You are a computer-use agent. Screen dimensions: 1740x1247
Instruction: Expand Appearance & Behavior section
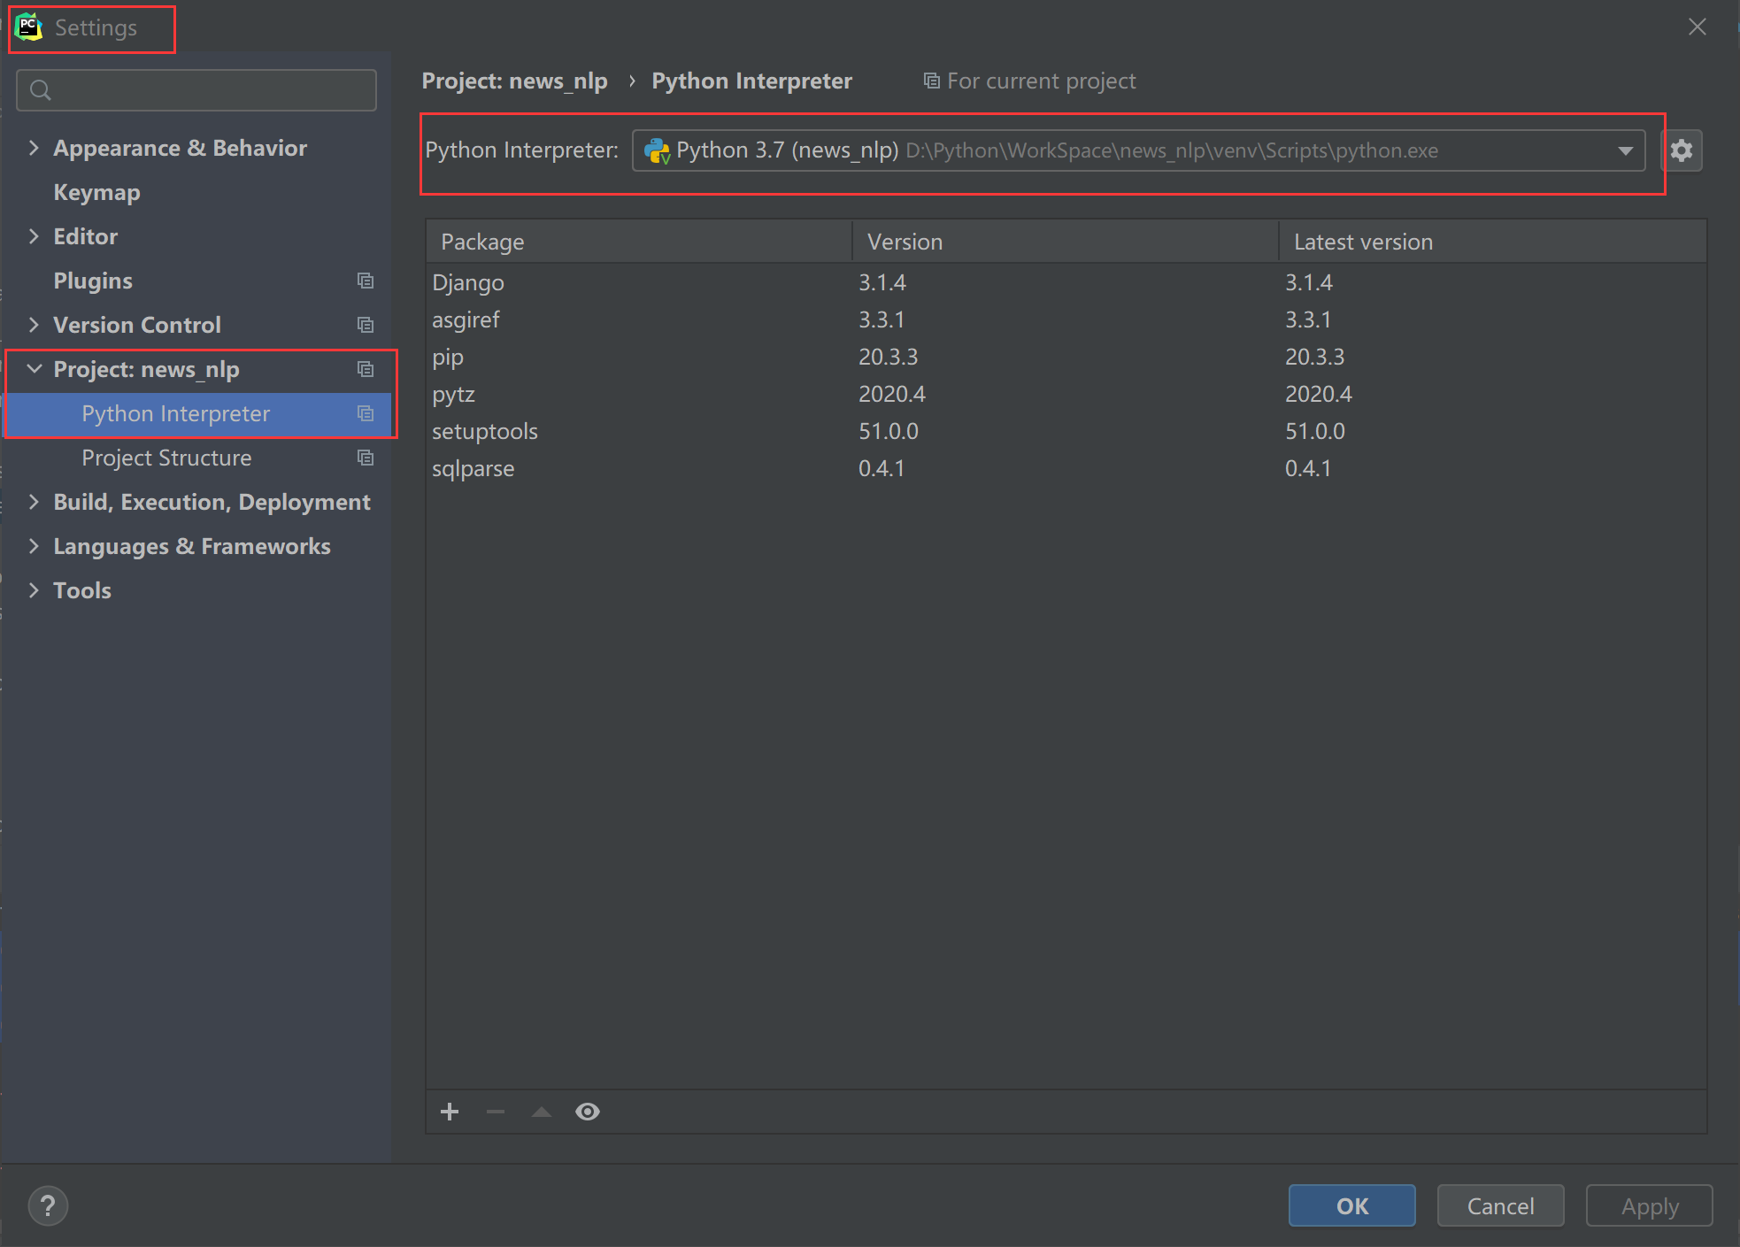click(x=34, y=148)
